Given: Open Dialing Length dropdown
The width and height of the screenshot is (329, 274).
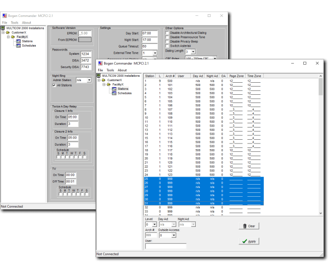Looking at the screenshot, I should (x=193, y=52).
